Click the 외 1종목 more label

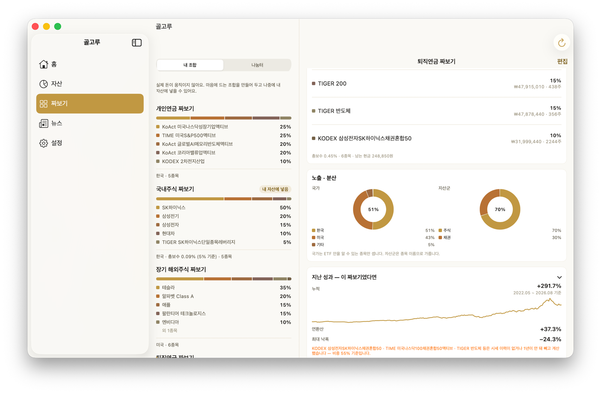tap(170, 331)
